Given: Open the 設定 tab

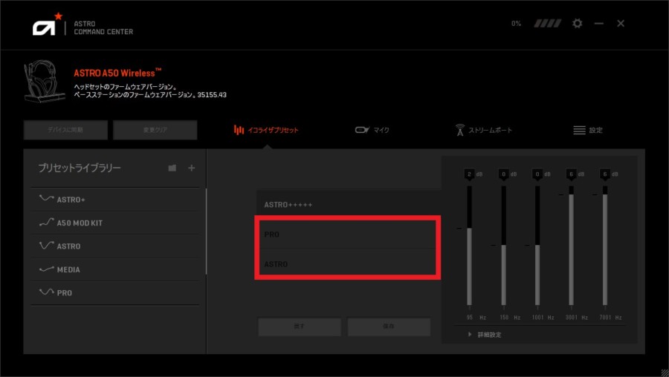Looking at the screenshot, I should coord(588,130).
